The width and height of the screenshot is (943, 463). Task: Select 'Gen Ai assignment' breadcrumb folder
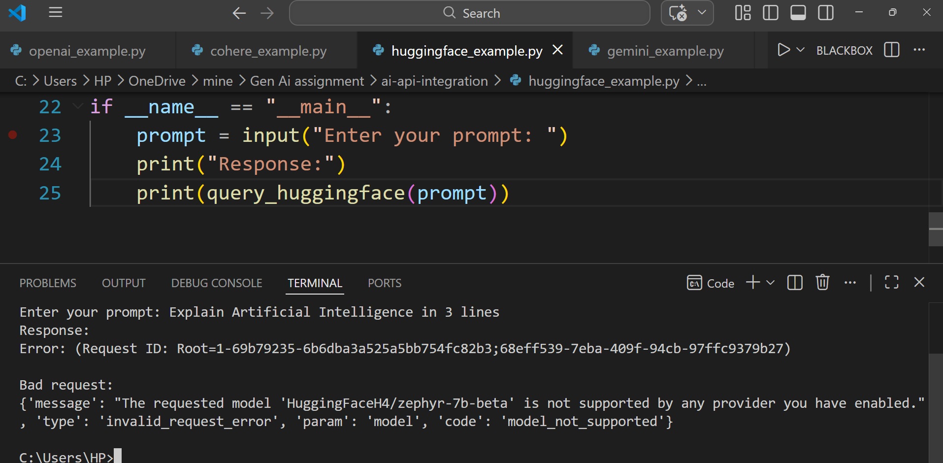point(307,81)
